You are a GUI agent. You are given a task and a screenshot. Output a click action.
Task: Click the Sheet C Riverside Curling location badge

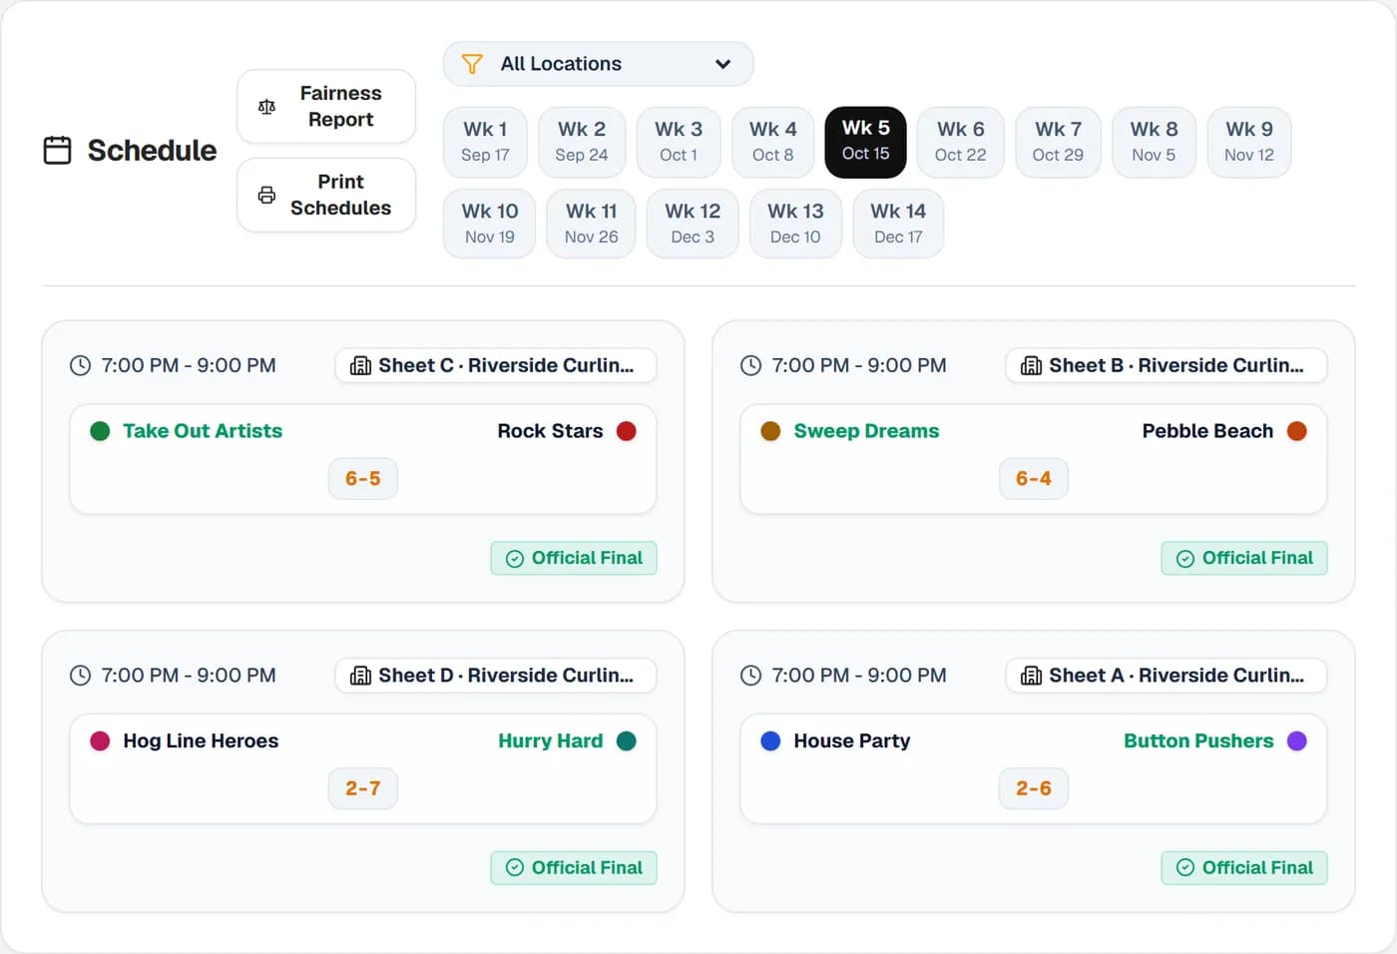click(496, 365)
